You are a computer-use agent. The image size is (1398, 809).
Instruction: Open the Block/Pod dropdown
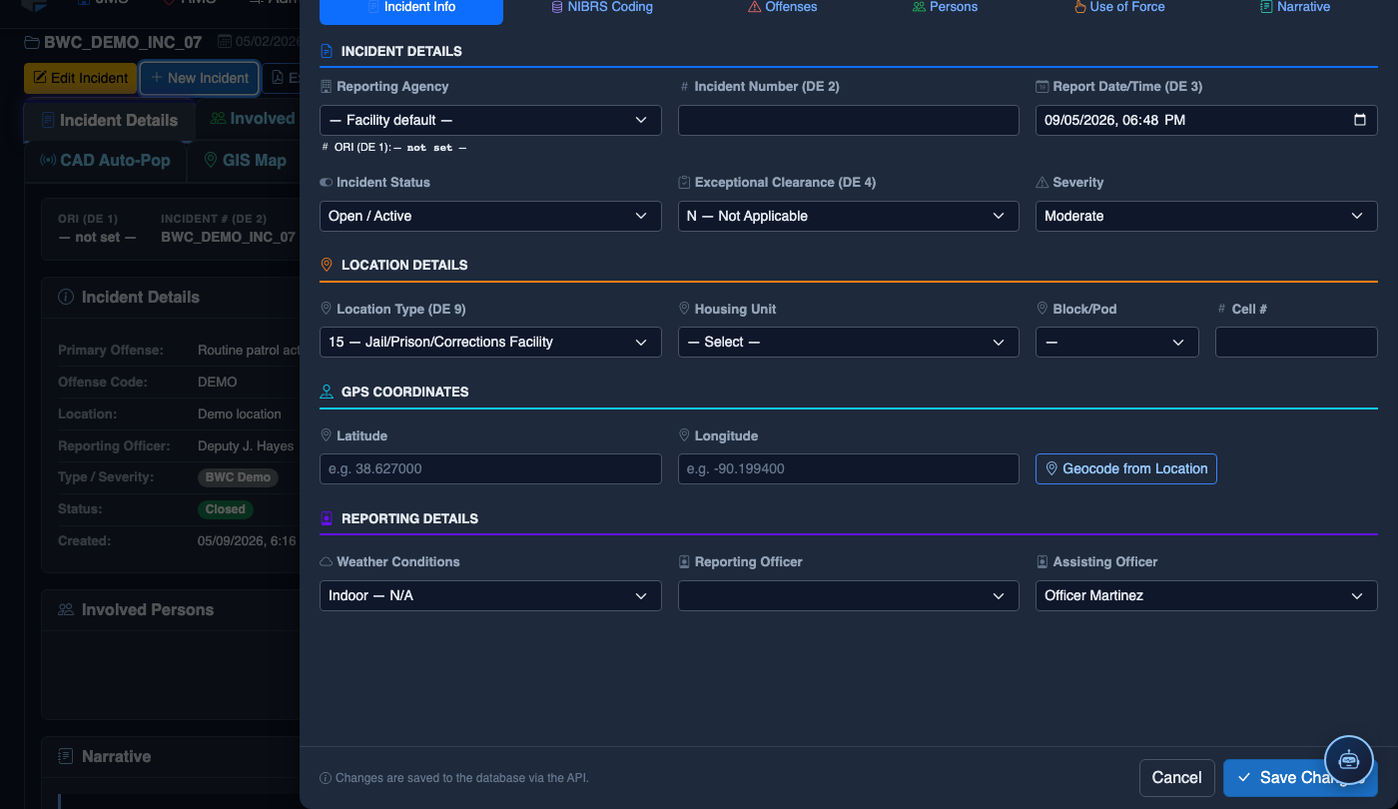click(x=1116, y=343)
